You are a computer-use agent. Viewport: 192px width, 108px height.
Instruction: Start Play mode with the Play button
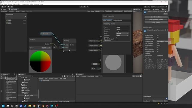coord(81,7)
